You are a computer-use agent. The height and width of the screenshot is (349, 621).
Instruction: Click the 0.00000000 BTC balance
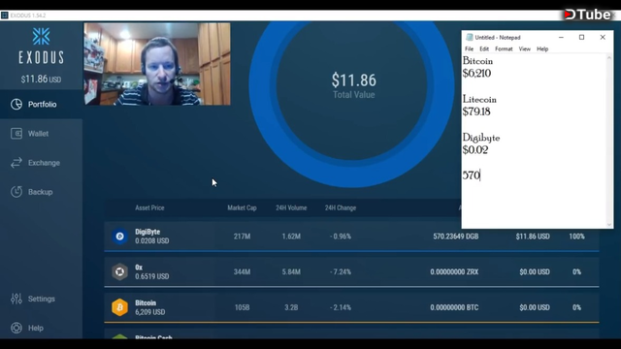pos(454,308)
